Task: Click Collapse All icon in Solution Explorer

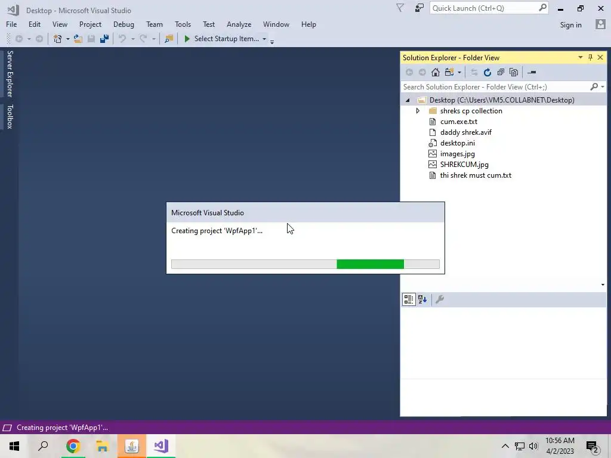Action: [501, 72]
